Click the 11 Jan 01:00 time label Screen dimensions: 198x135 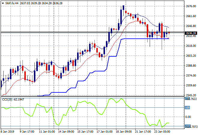(x=47, y=132)
